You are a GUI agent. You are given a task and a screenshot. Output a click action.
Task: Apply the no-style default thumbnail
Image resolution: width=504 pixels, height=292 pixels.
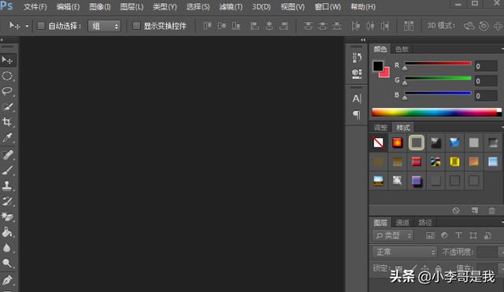click(378, 142)
